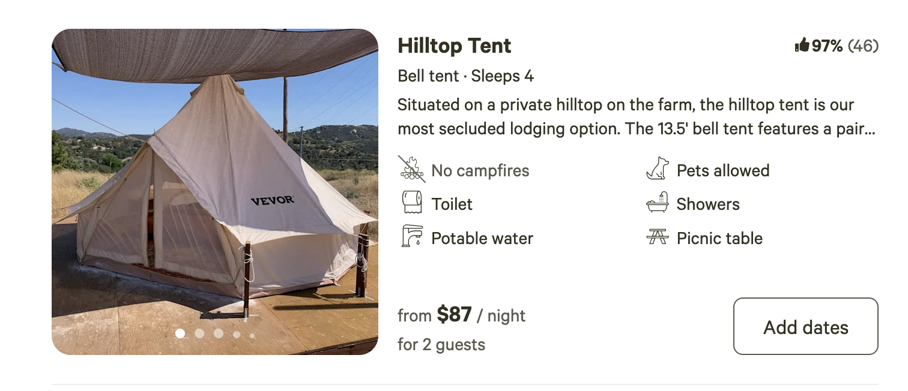Click the potable water faucet icon

point(412,237)
